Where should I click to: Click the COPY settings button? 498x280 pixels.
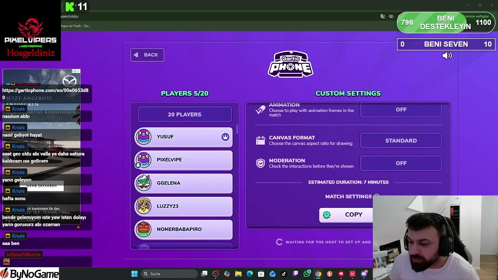tap(346, 215)
